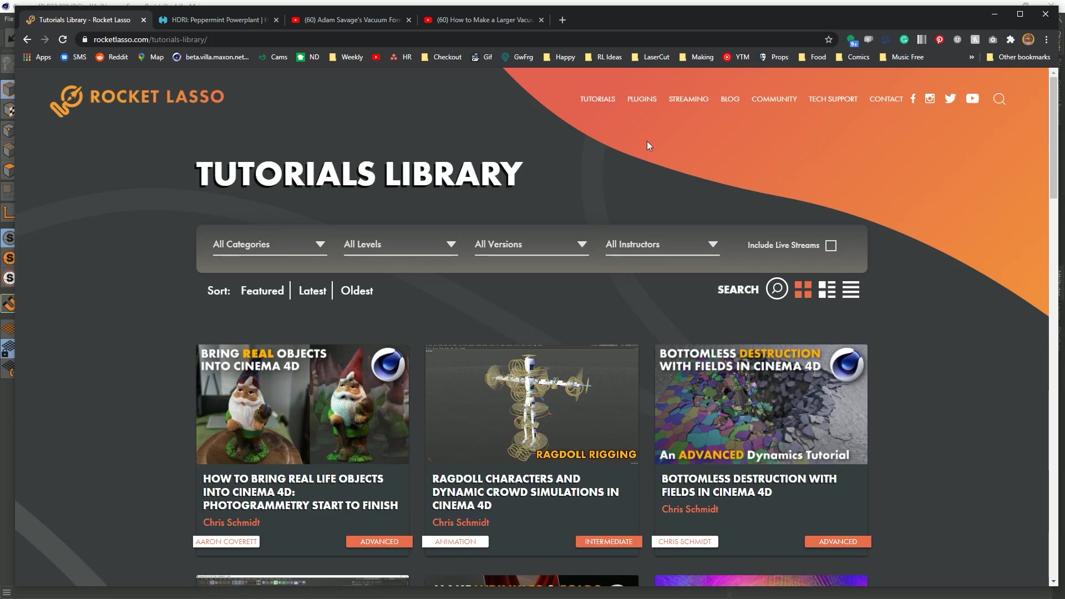Click the magnifying glass search icon

point(1000,99)
